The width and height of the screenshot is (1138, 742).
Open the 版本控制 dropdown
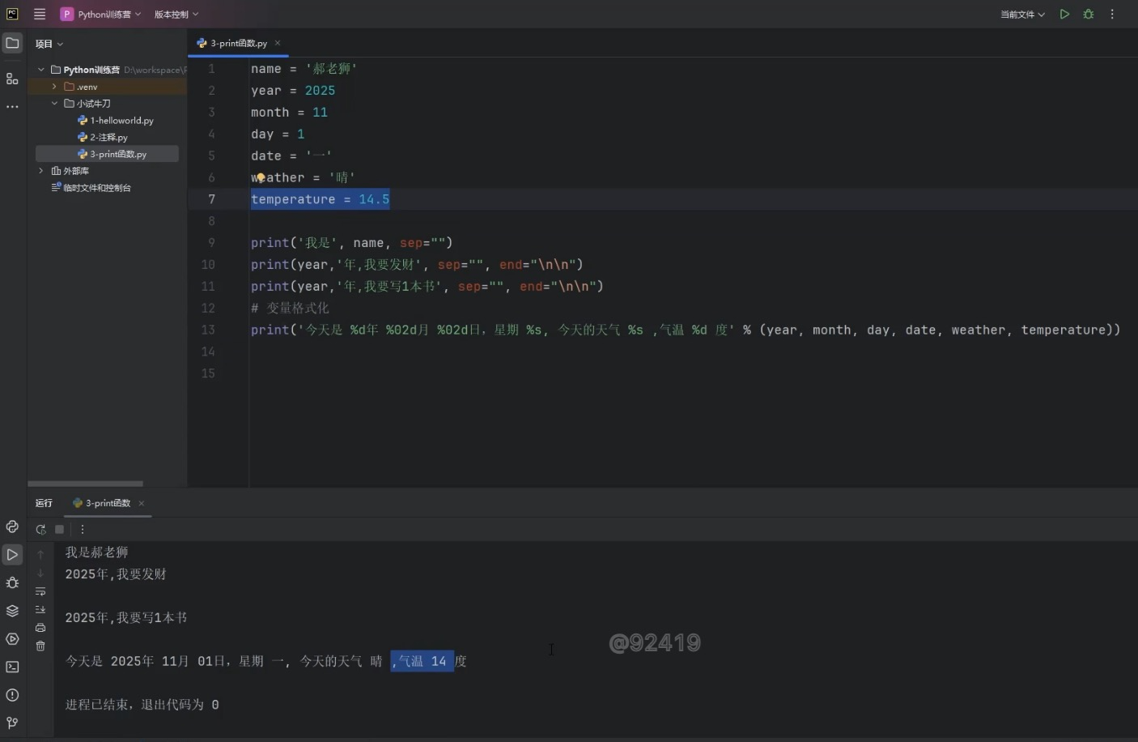176,14
